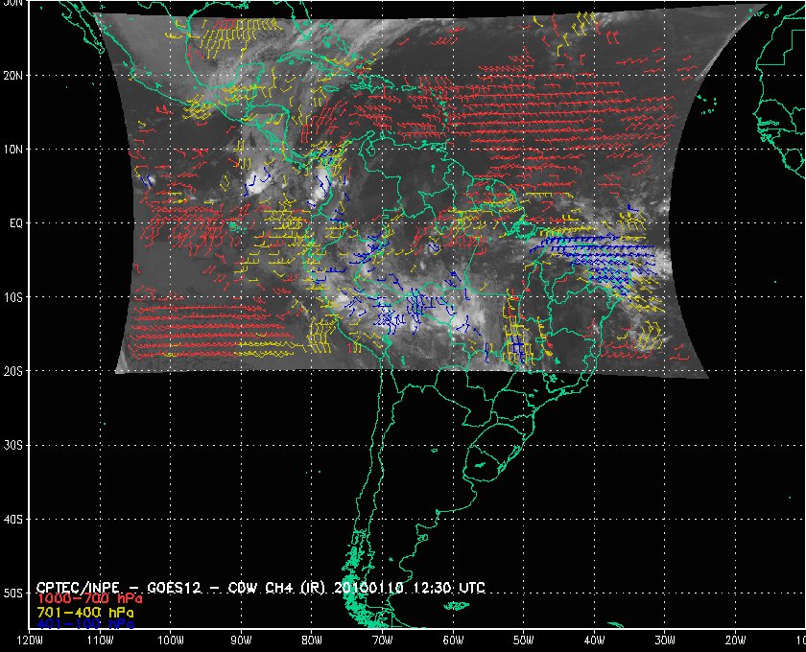Click the 20W longitude label
806x652 pixels.
pyautogui.click(x=735, y=640)
